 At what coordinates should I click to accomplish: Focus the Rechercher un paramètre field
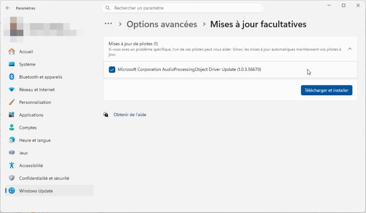[x=183, y=8]
